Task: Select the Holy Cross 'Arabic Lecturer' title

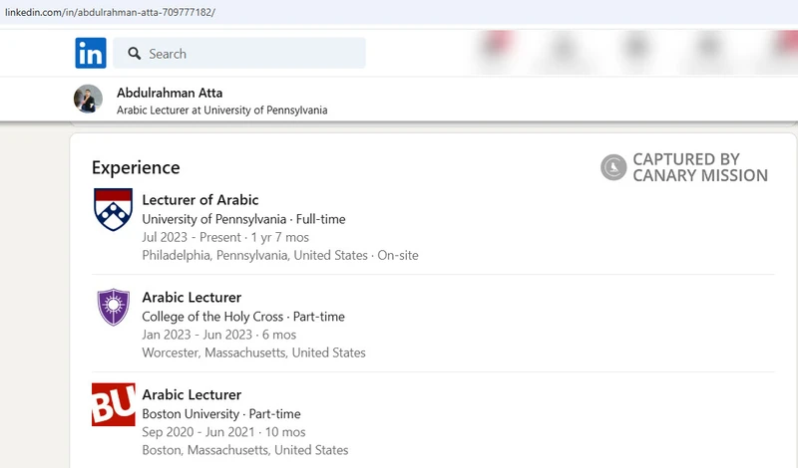Action: tap(192, 298)
